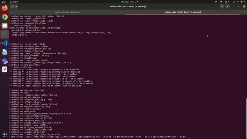Screen dimensions: 247x139
Task: Click the tvm_utility yolo_v2_tiny path line
Action: [61, 32]
